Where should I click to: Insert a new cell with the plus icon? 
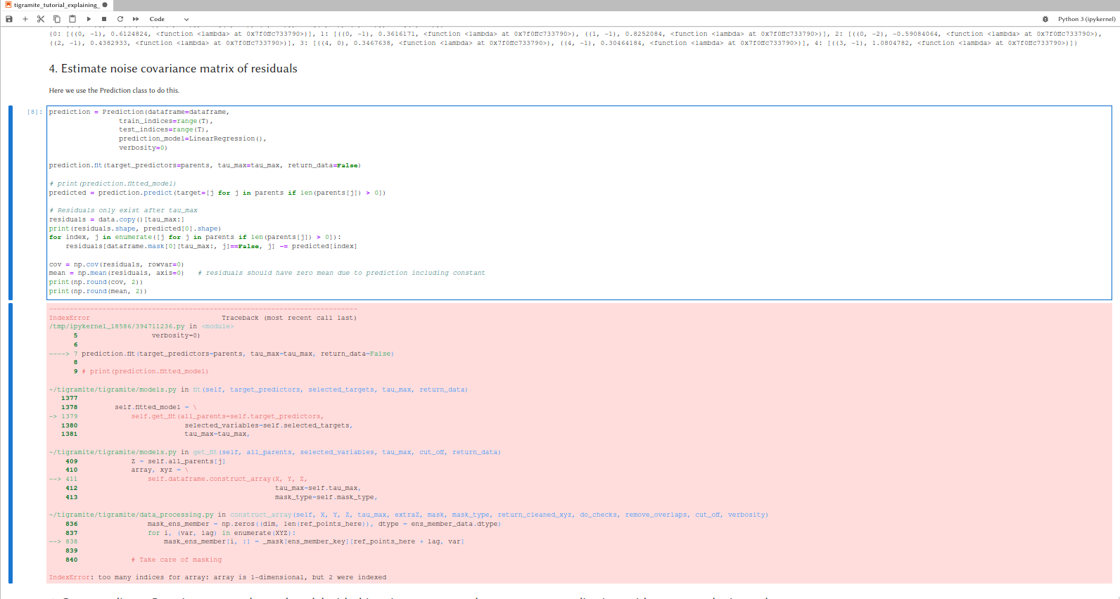(25, 19)
